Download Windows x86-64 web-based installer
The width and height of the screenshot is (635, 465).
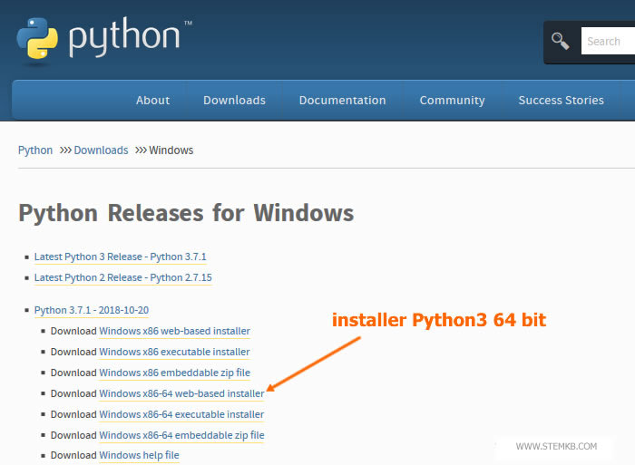tap(181, 394)
